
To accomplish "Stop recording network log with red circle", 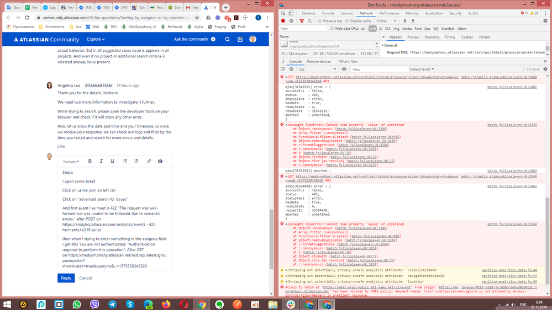I will click(283, 21).
